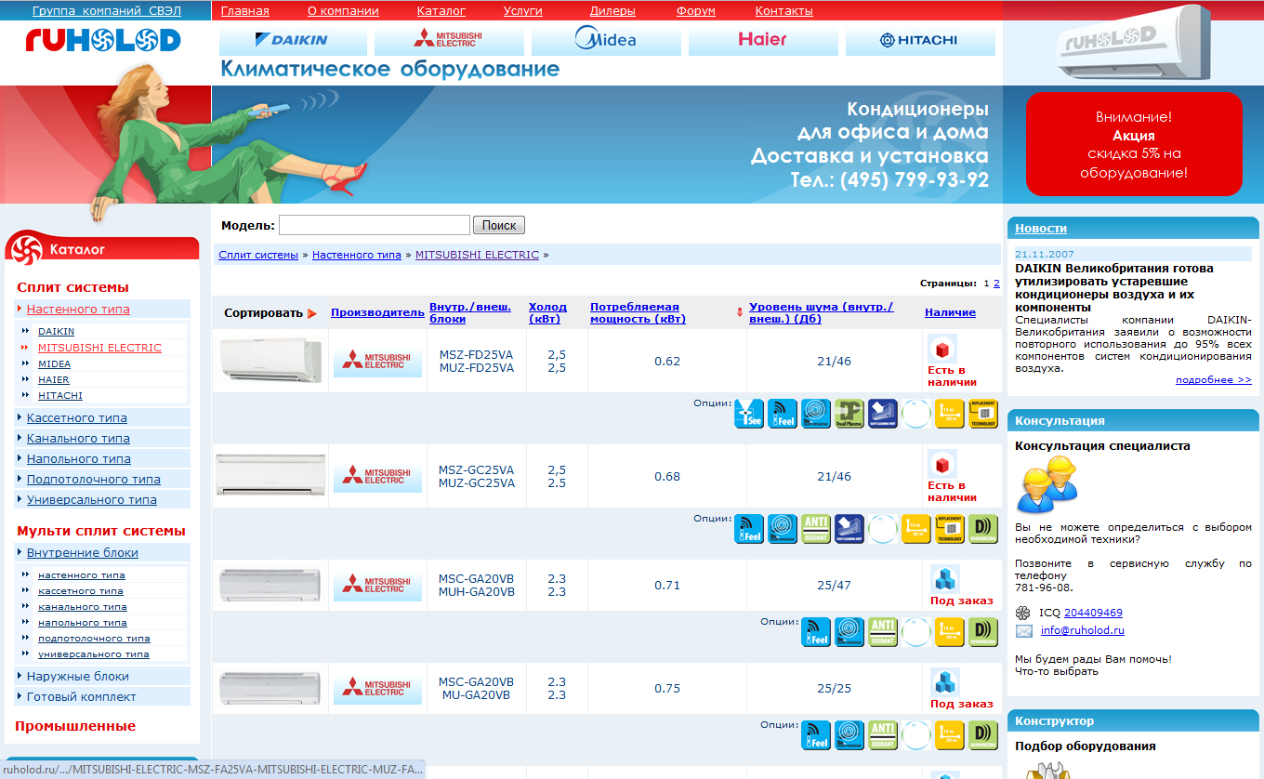Image resolution: width=1264 pixels, height=779 pixels.
Task: Open the подробнее >> news link
Action: click(x=1214, y=379)
